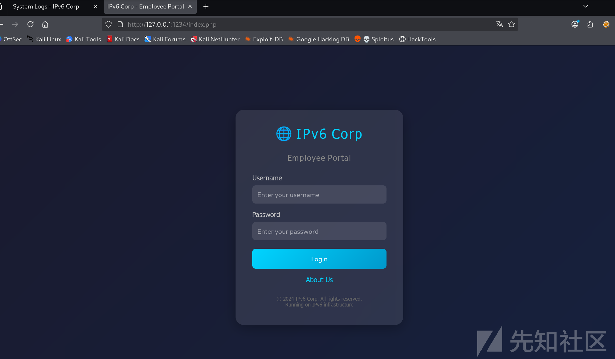This screenshot has height=359, width=615.
Task: Open the tracking protection shield icon
Action: point(109,24)
